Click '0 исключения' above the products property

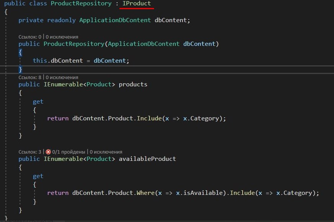[x=62, y=78]
